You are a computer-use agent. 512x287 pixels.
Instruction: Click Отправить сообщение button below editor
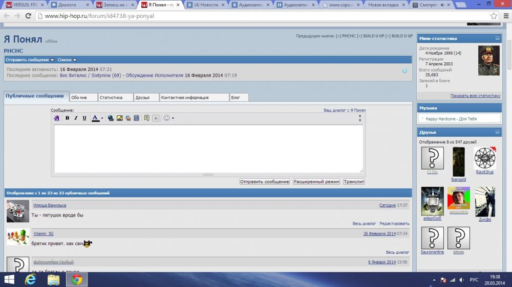(265, 181)
